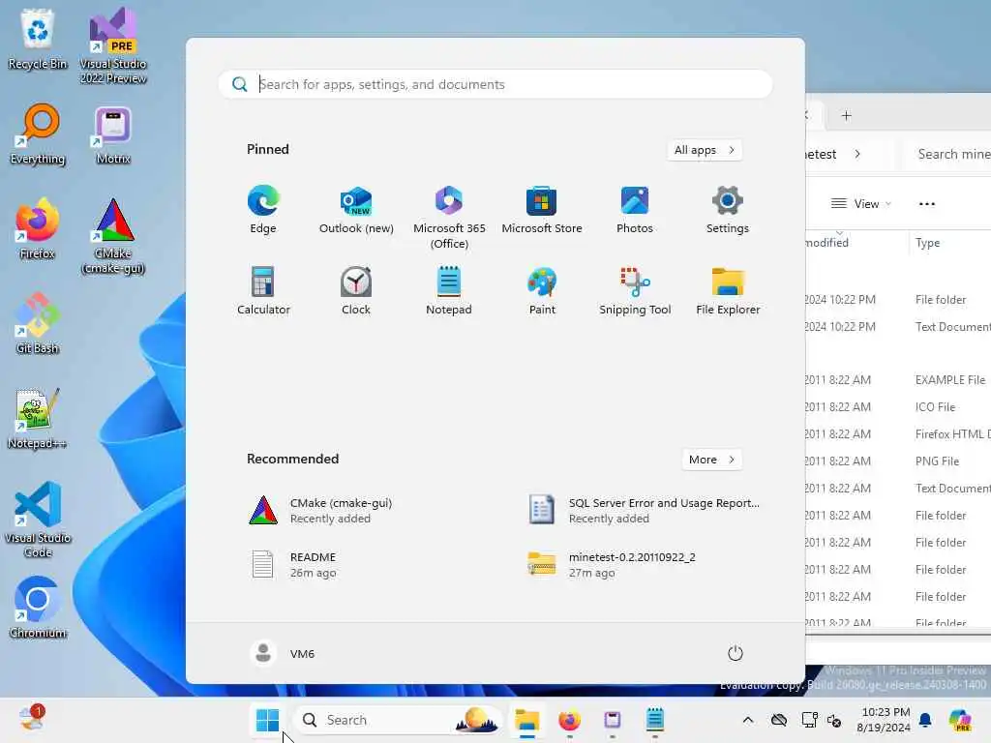Select the Chromium desktop shortcut
991x743 pixels.
[38, 608]
